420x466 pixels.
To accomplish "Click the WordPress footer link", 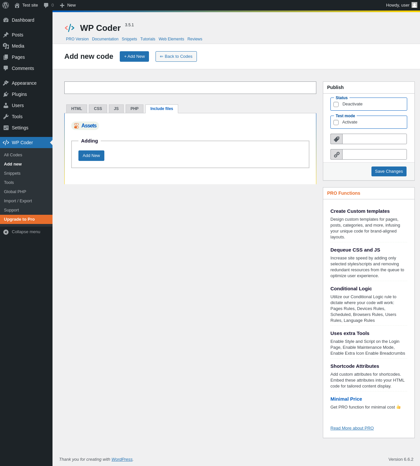I will (122, 459).
